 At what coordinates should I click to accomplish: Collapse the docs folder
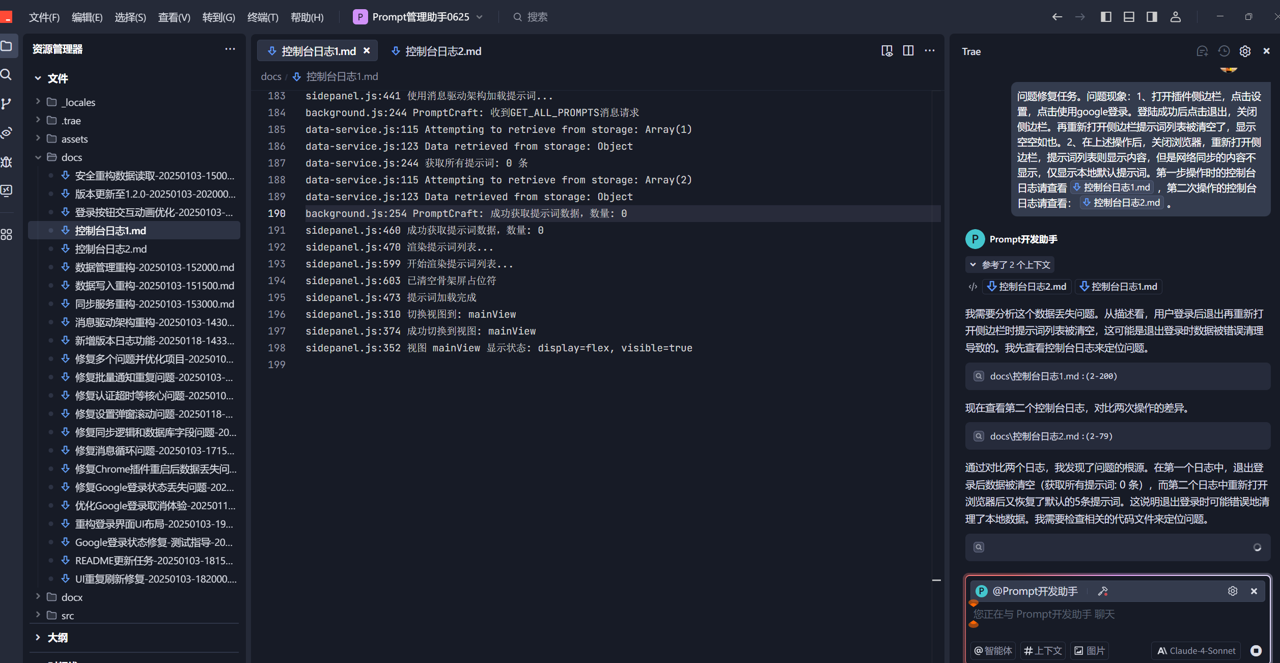click(x=38, y=157)
